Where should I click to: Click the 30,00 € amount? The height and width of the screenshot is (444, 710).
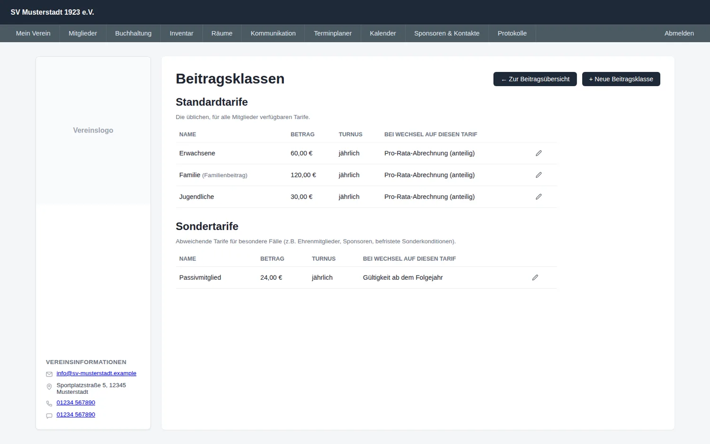coord(302,197)
